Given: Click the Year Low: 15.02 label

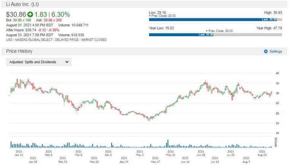Looking at the screenshot, I should 161,28.
